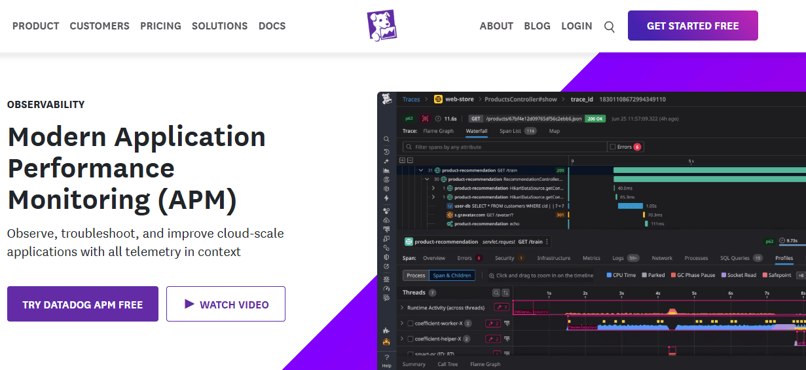Collapse the product-recommendation GET /train span row
Screen dimensions: 806x370
tap(421, 170)
